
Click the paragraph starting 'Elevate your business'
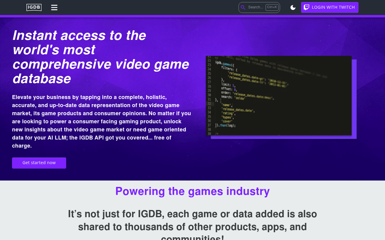[102, 121]
